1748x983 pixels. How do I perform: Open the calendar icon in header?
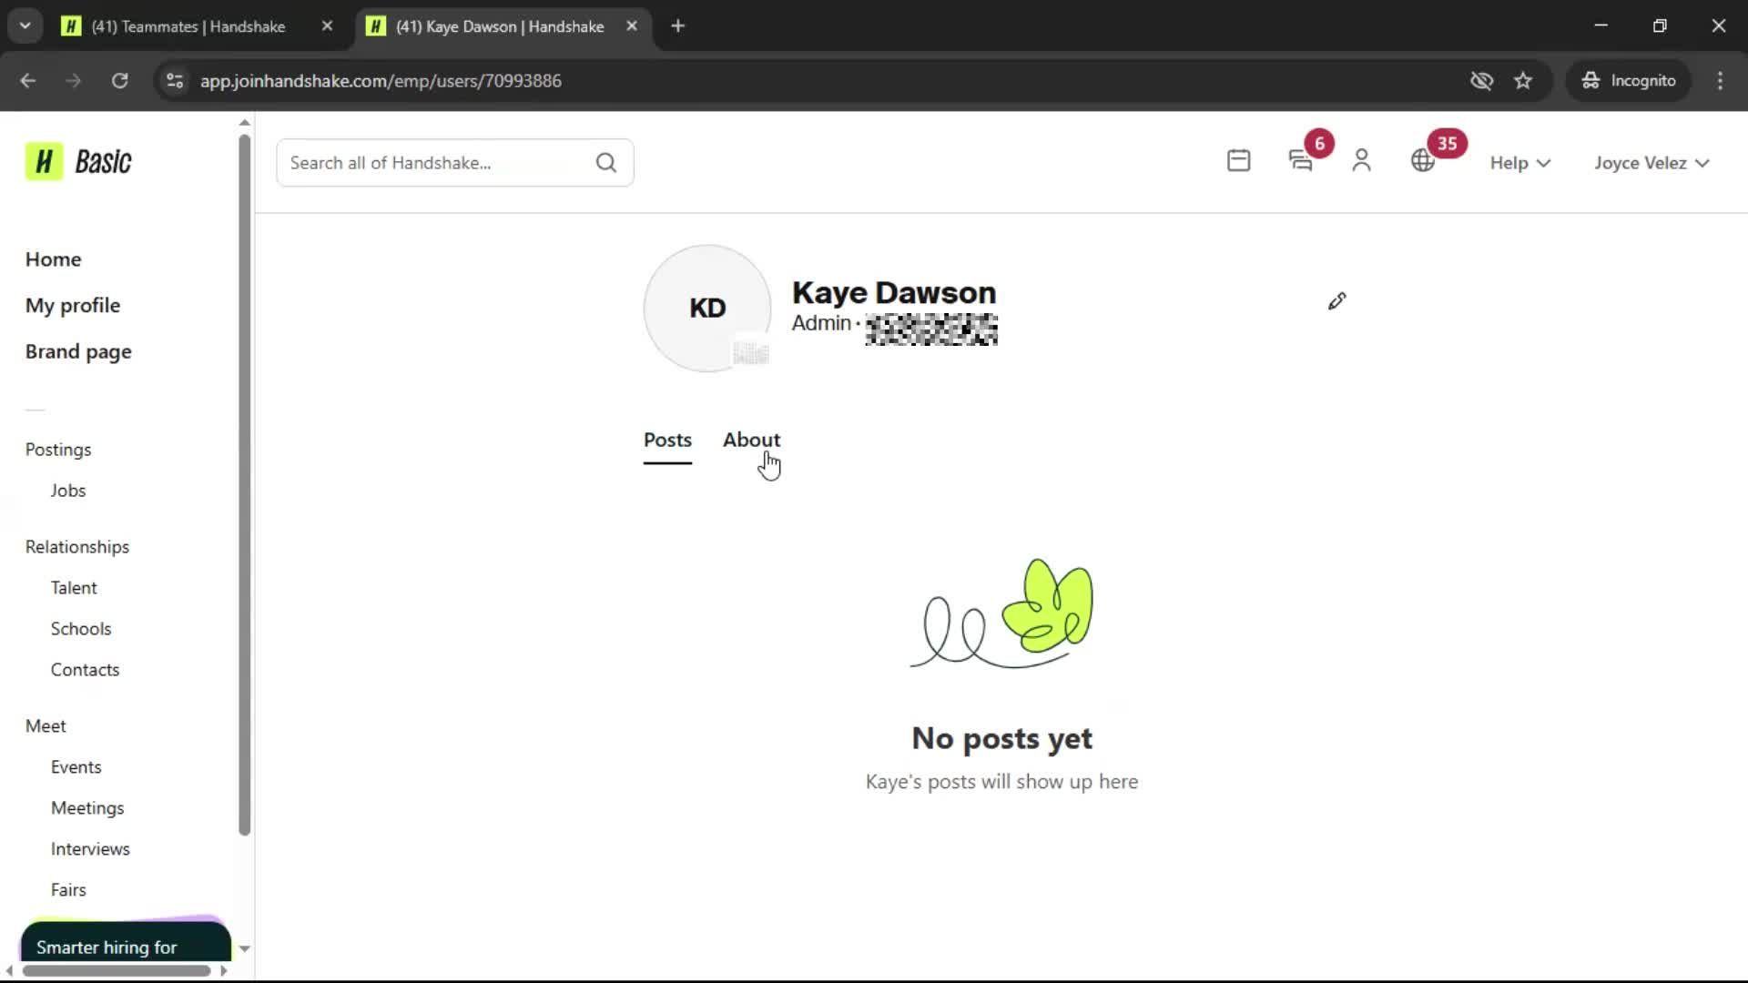click(1238, 161)
